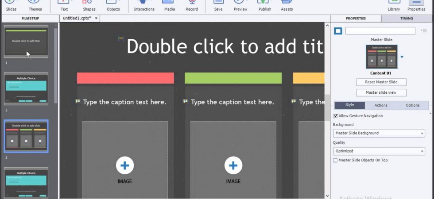
Task: Expand the Background dropdown
Action: tap(379, 133)
